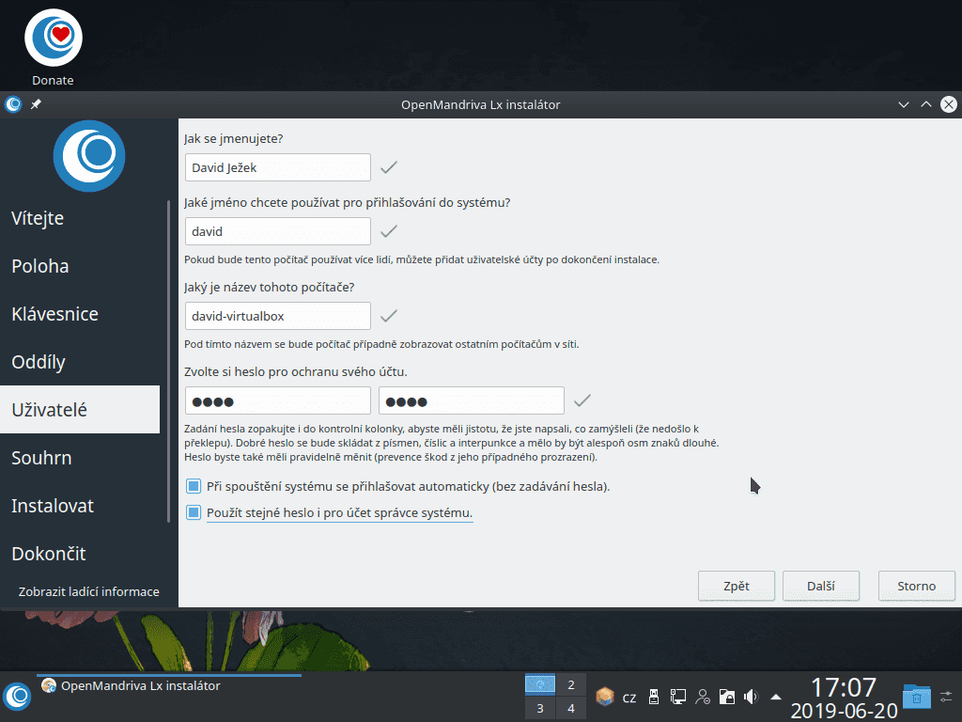Image resolution: width=962 pixels, height=722 pixels.
Task: Click the first password entry field
Action: coord(277,400)
